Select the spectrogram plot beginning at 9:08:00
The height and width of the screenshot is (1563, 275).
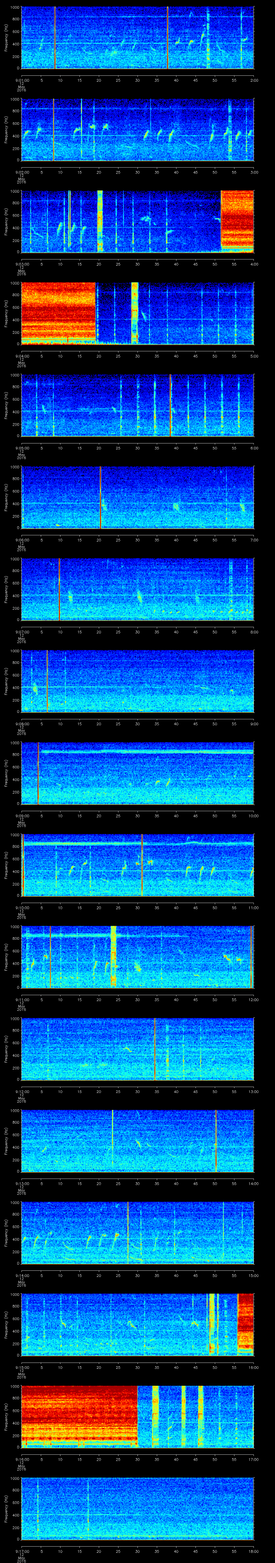coord(138,681)
